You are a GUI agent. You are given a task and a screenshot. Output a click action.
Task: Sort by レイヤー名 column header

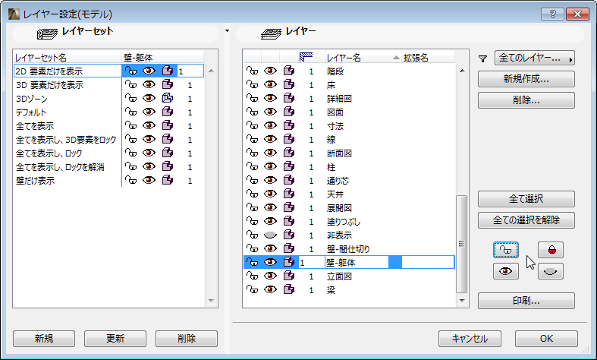click(363, 57)
